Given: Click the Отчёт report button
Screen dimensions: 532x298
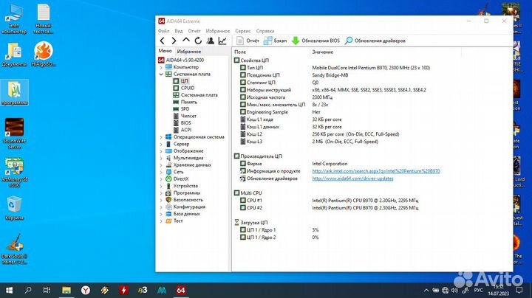Looking at the screenshot, I should click(x=248, y=41).
